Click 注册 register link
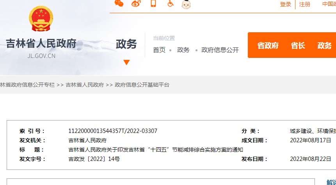Screen dimensions: 336x185 point(304,4)
